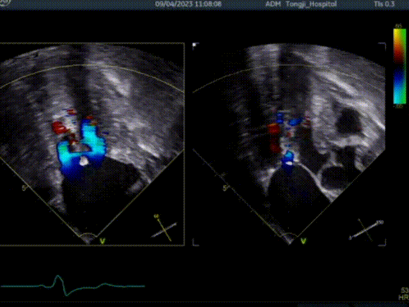Image resolution: width=409 pixels, height=307 pixels.
Task: Click the left panel depth marker 5
Action: (24, 189)
